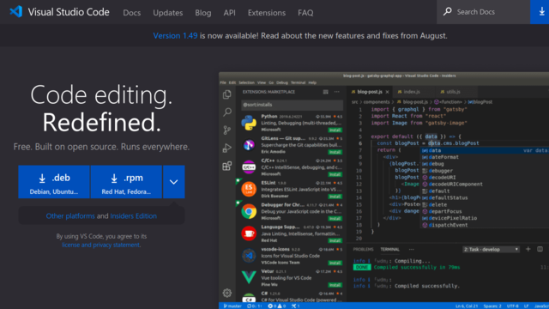Open the Terminal menu in the editor menu bar
Image resolution: width=549 pixels, height=309 pixels.
click(x=298, y=82)
